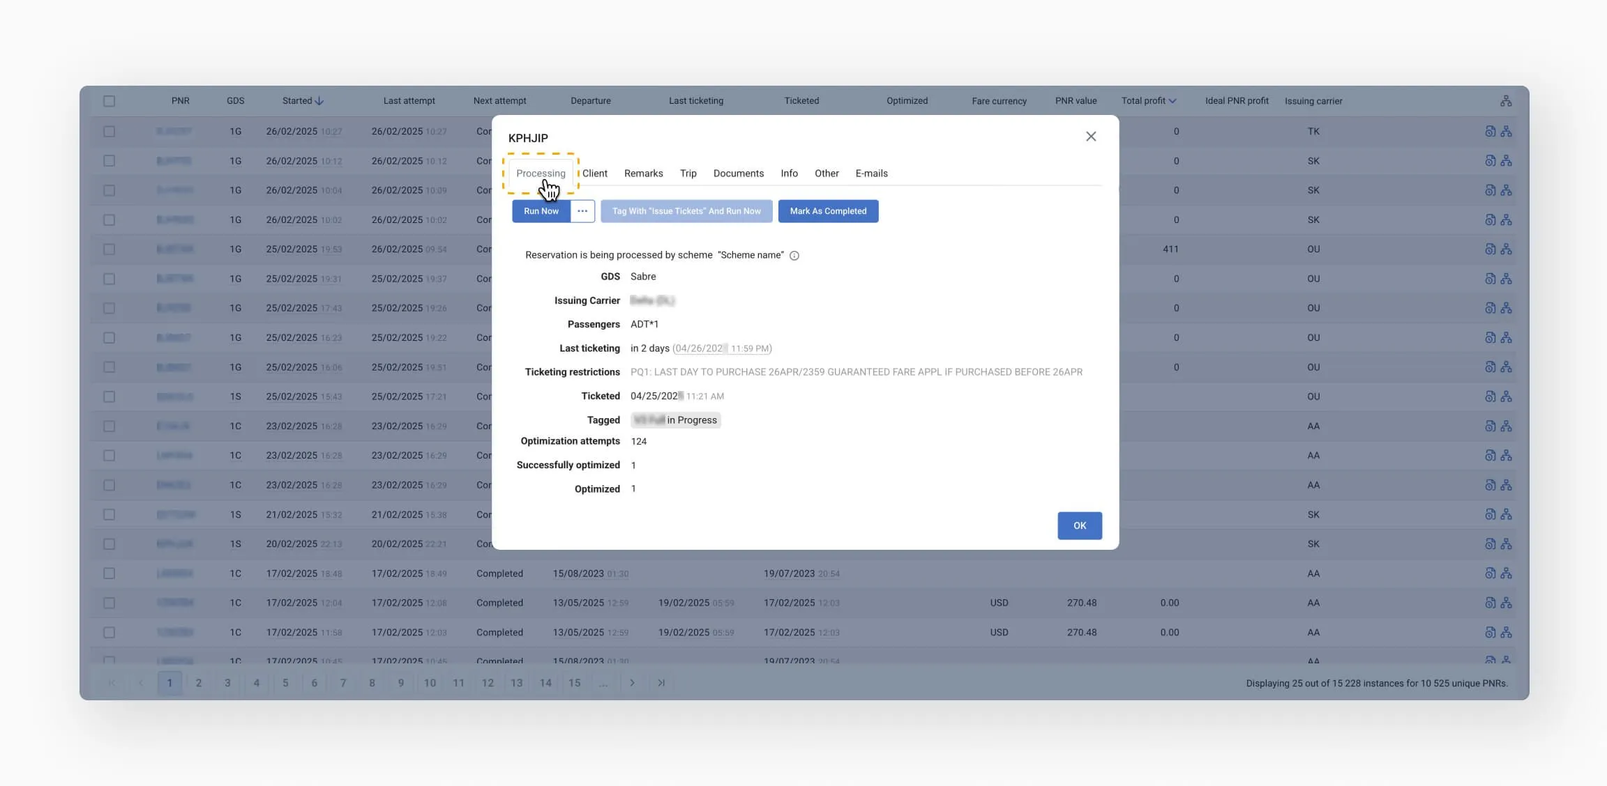Open the E-mails tab
Viewport: 1607px width, 786px height.
coord(871,174)
